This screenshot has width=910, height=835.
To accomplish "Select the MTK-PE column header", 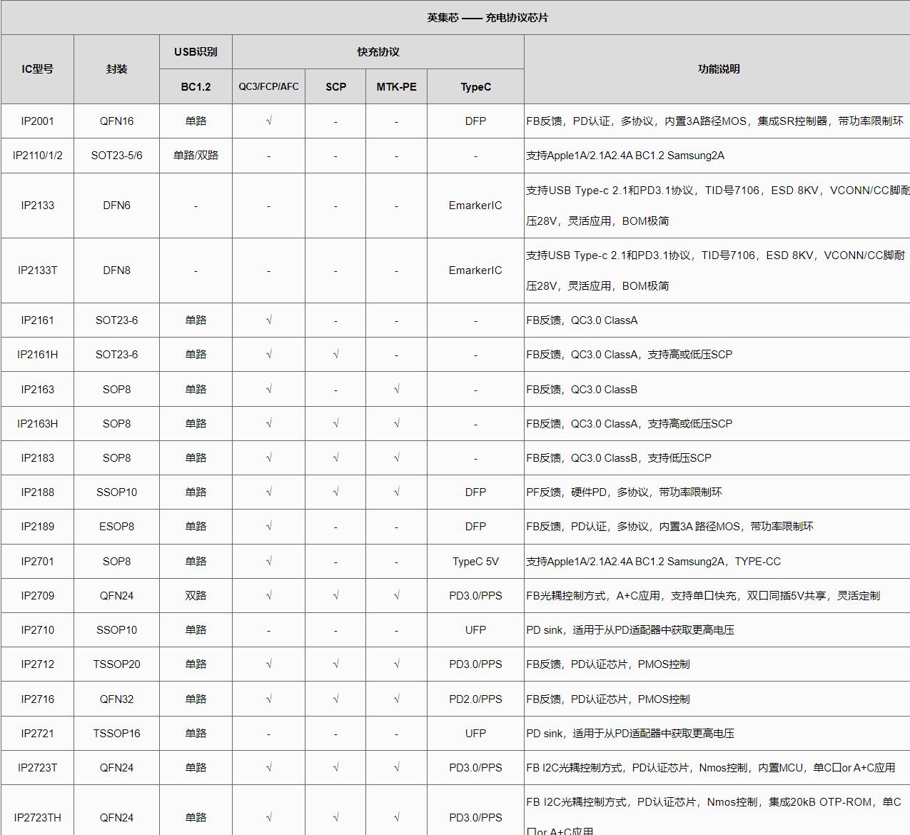I will point(396,87).
